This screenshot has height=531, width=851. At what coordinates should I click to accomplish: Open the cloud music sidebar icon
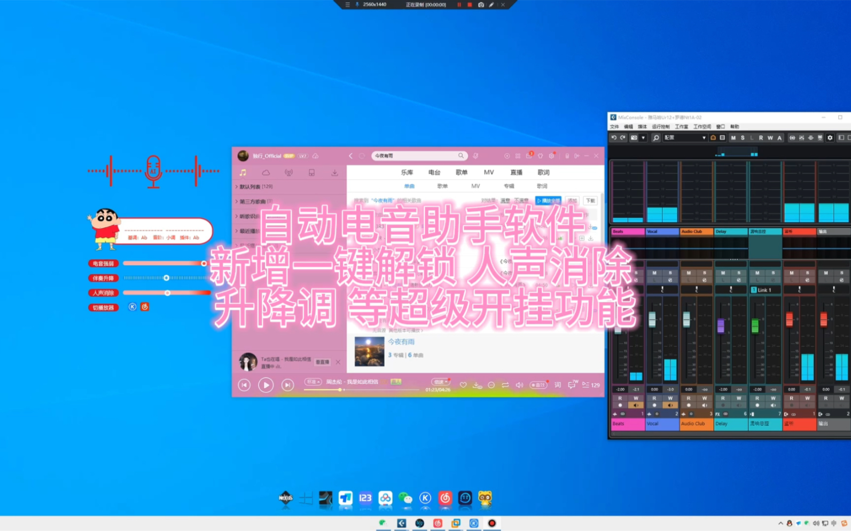point(266,173)
